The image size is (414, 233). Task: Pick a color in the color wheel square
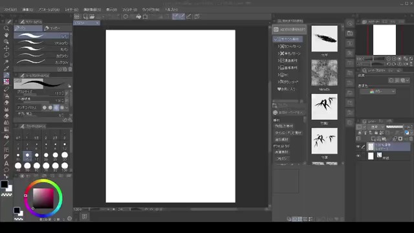[43, 199]
